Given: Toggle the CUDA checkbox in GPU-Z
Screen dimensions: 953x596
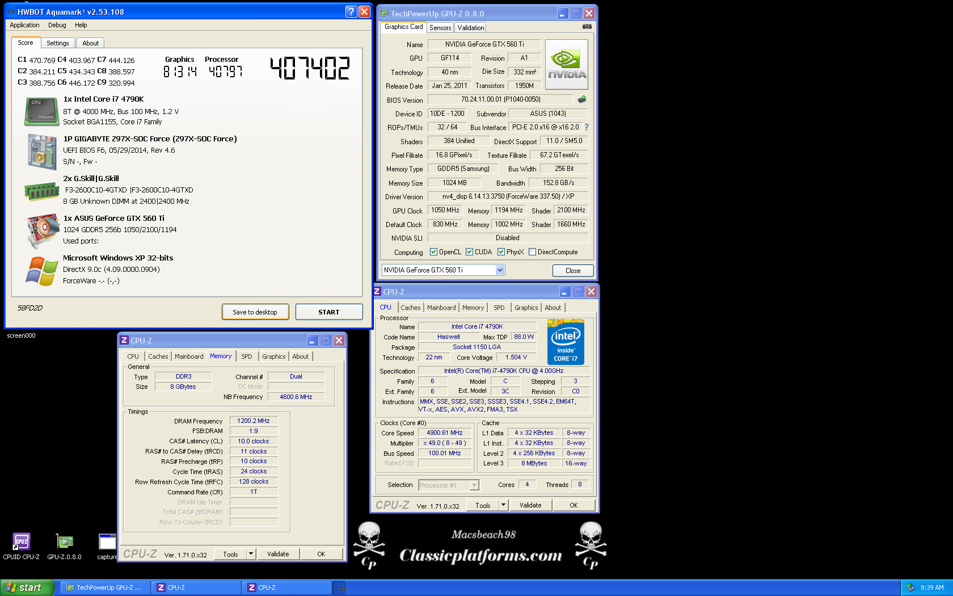Looking at the screenshot, I should pos(469,252).
